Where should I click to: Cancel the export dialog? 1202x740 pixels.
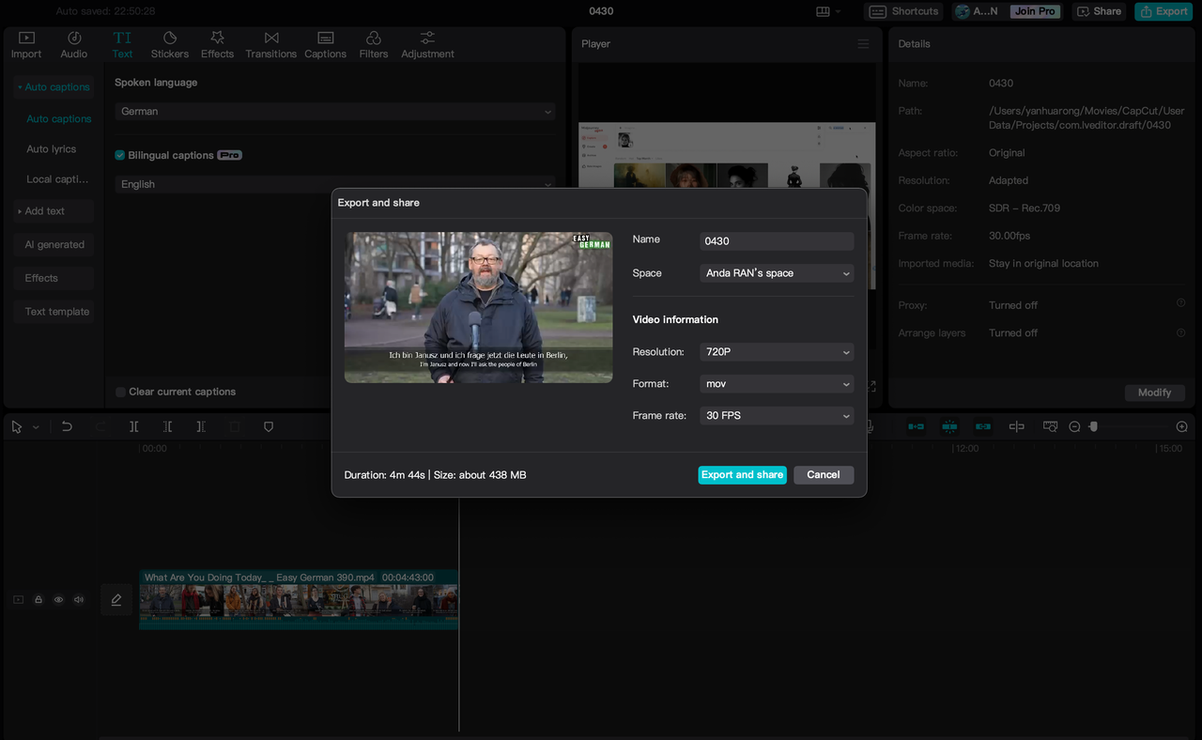pyautogui.click(x=823, y=475)
